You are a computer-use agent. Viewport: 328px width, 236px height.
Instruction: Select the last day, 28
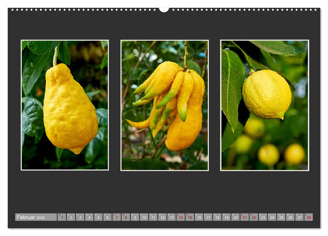click(308, 217)
